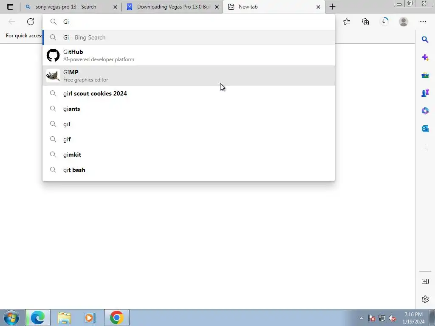The height and width of the screenshot is (326, 435).
Task: Open Microsoft Edge from the taskbar
Action: (38, 318)
